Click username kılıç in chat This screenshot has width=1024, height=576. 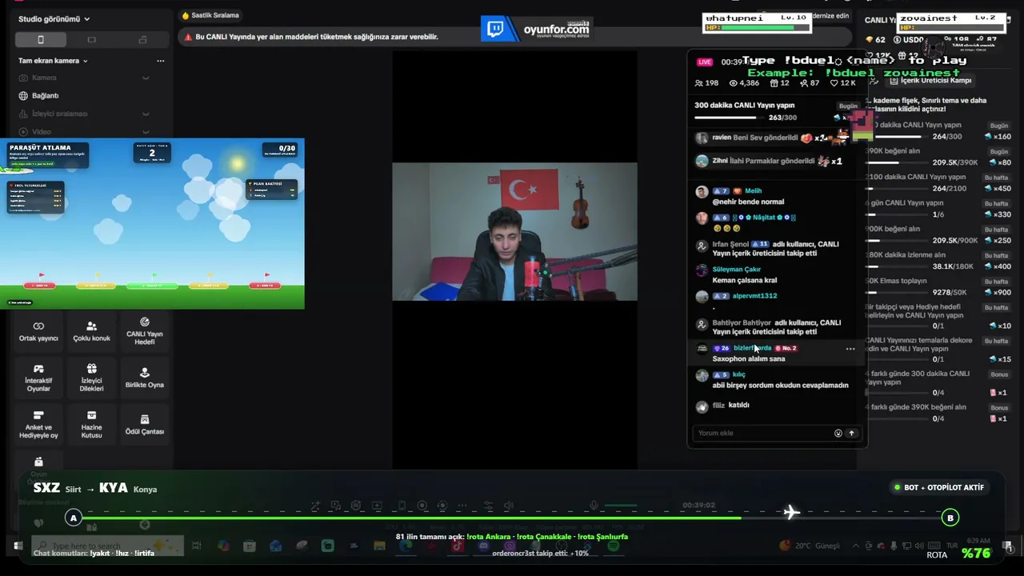click(738, 374)
